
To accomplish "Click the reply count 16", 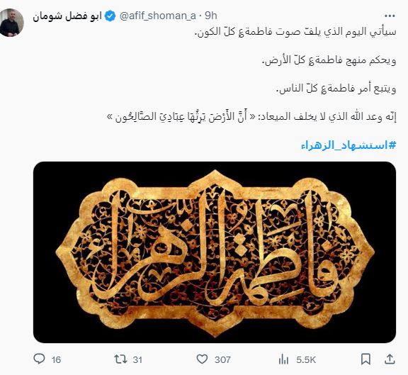I will pyautogui.click(x=56, y=360).
